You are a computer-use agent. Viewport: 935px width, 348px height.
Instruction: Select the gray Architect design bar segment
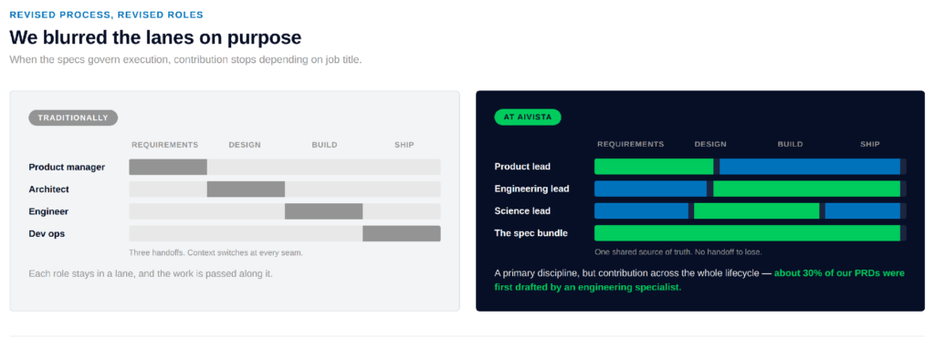(246, 189)
